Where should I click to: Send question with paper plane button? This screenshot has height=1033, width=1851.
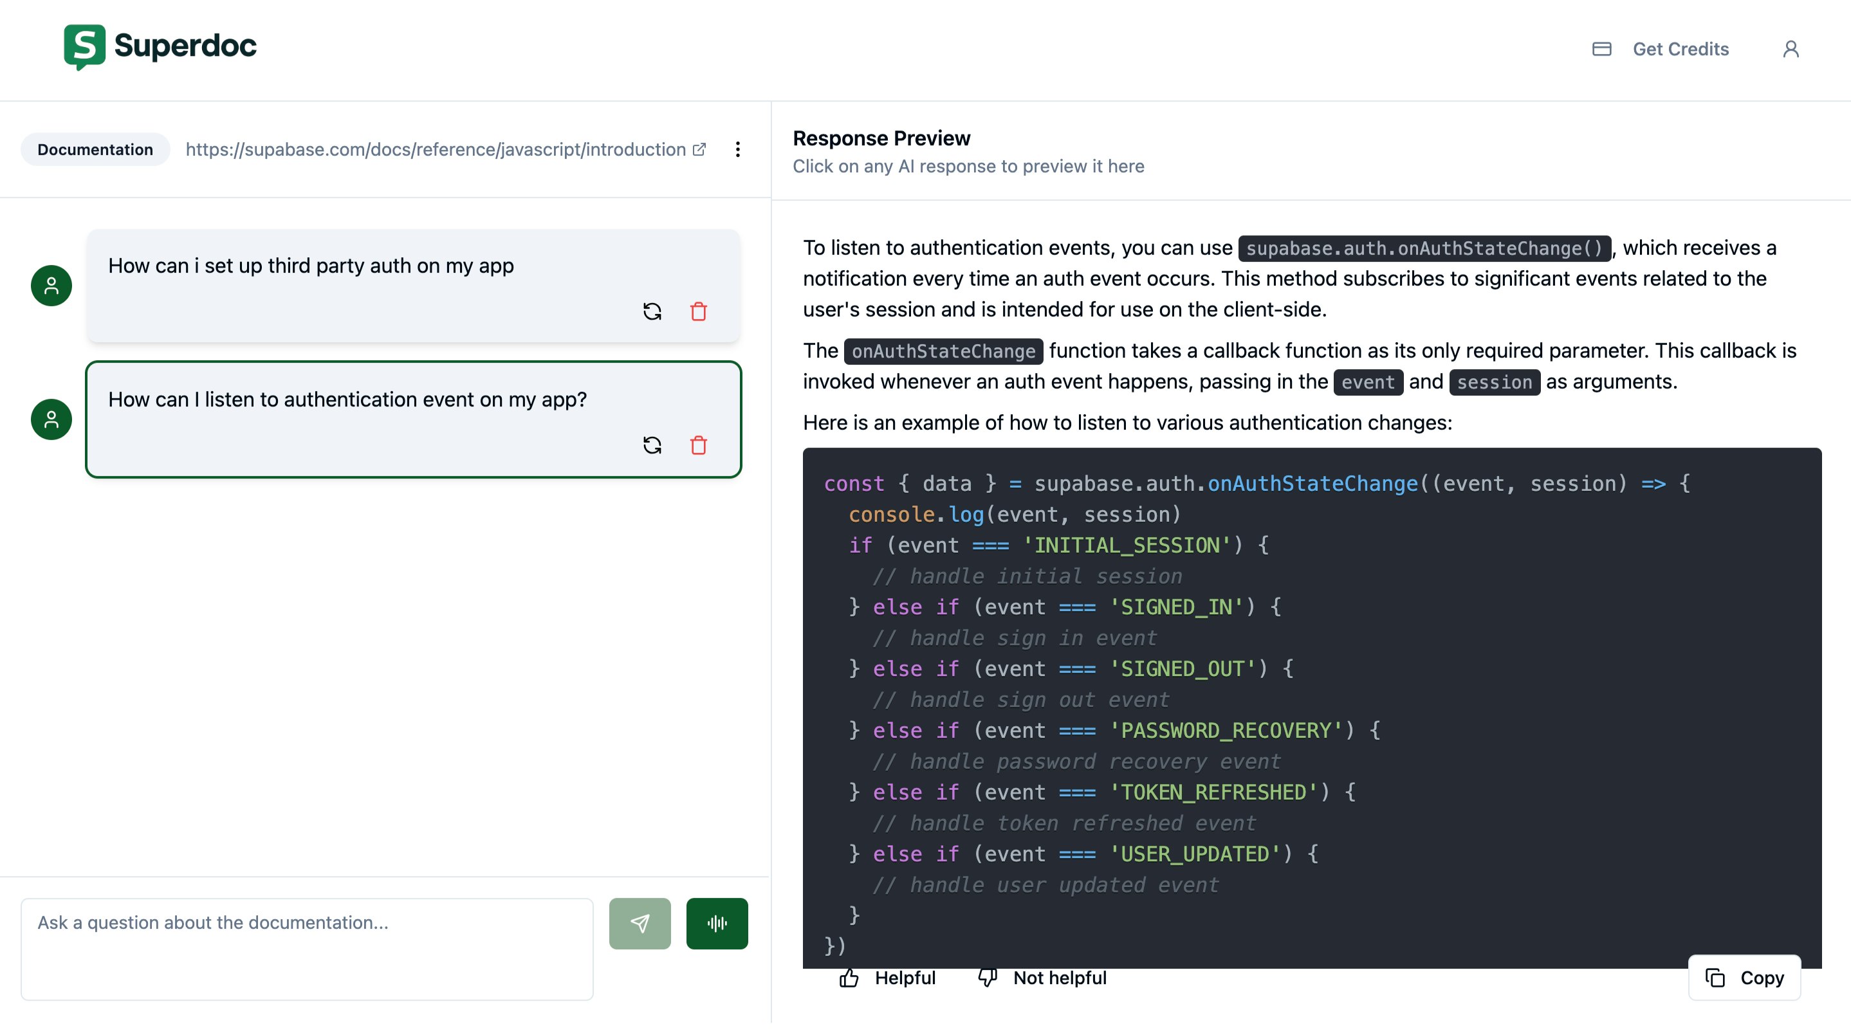pyautogui.click(x=640, y=923)
